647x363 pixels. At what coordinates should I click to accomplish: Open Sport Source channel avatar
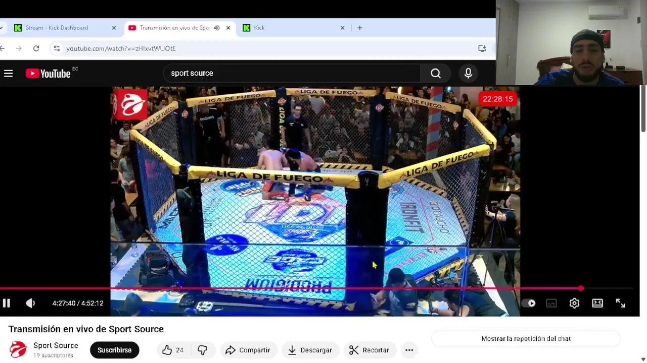(18, 349)
